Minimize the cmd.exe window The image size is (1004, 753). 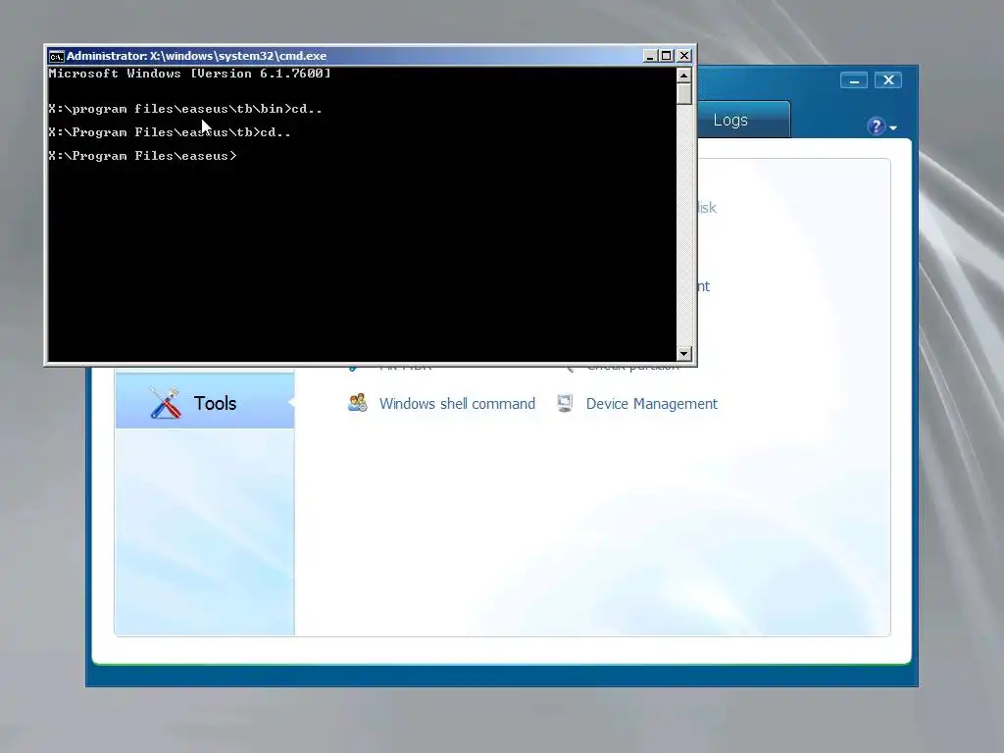click(x=650, y=56)
